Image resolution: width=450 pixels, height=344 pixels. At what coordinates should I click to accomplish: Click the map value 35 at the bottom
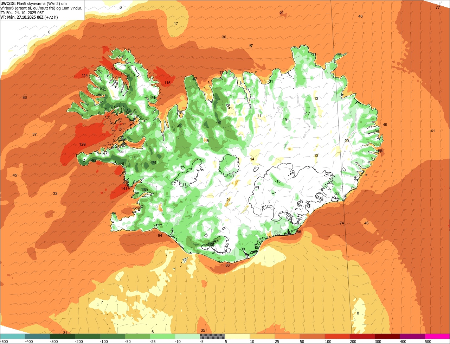(x=203, y=330)
